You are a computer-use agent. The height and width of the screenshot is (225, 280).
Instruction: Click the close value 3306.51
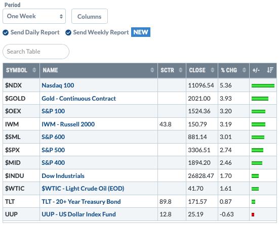[199, 150]
